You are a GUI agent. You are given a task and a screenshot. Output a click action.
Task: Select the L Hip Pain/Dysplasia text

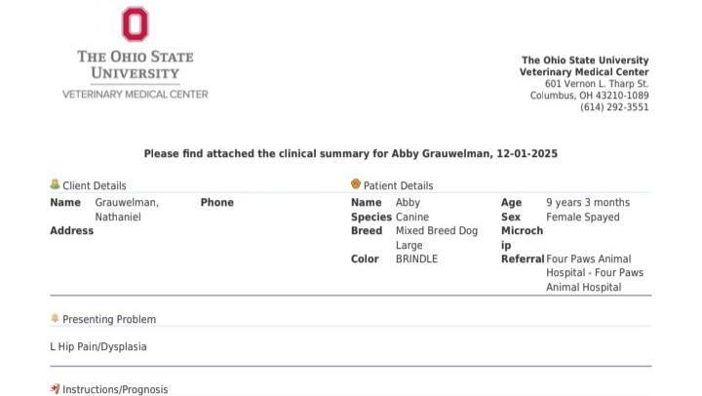pyautogui.click(x=98, y=346)
